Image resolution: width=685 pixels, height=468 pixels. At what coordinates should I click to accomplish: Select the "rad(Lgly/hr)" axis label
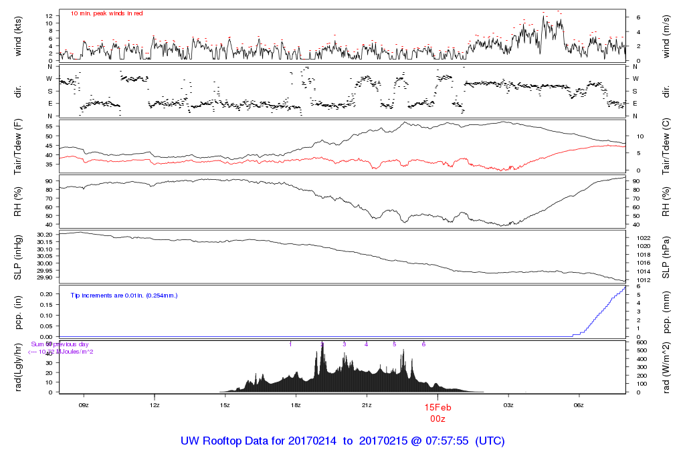click(18, 367)
